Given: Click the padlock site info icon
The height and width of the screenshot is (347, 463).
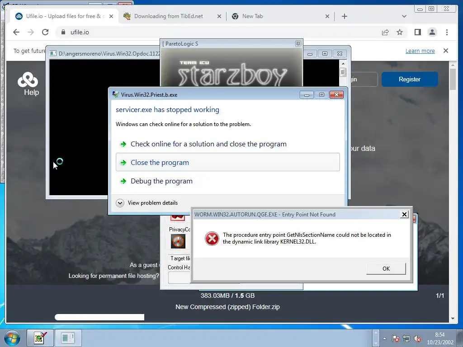Looking at the screenshot, I should 63,32.
